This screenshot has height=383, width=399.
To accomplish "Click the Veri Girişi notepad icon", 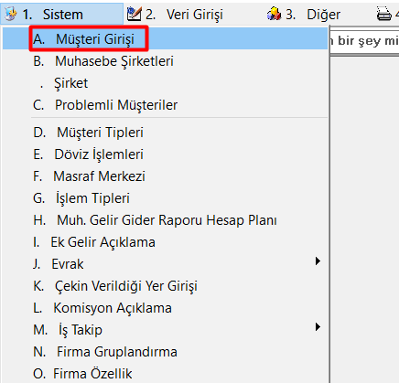I will (134, 14).
